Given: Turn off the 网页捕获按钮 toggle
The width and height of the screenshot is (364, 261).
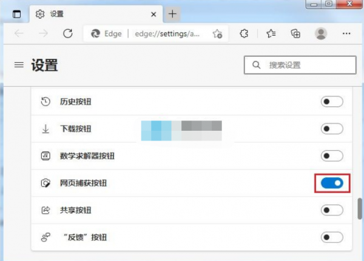Looking at the screenshot, I should click(332, 183).
